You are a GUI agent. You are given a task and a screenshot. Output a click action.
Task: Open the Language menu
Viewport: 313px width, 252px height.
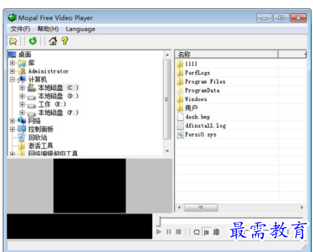(80, 29)
